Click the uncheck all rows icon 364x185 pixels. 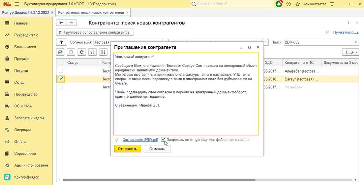[71, 52]
